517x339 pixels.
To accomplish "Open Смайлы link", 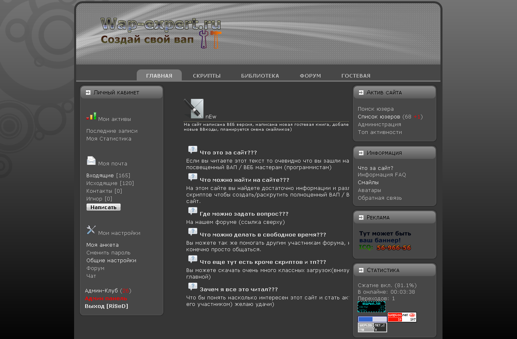I will click(x=368, y=183).
